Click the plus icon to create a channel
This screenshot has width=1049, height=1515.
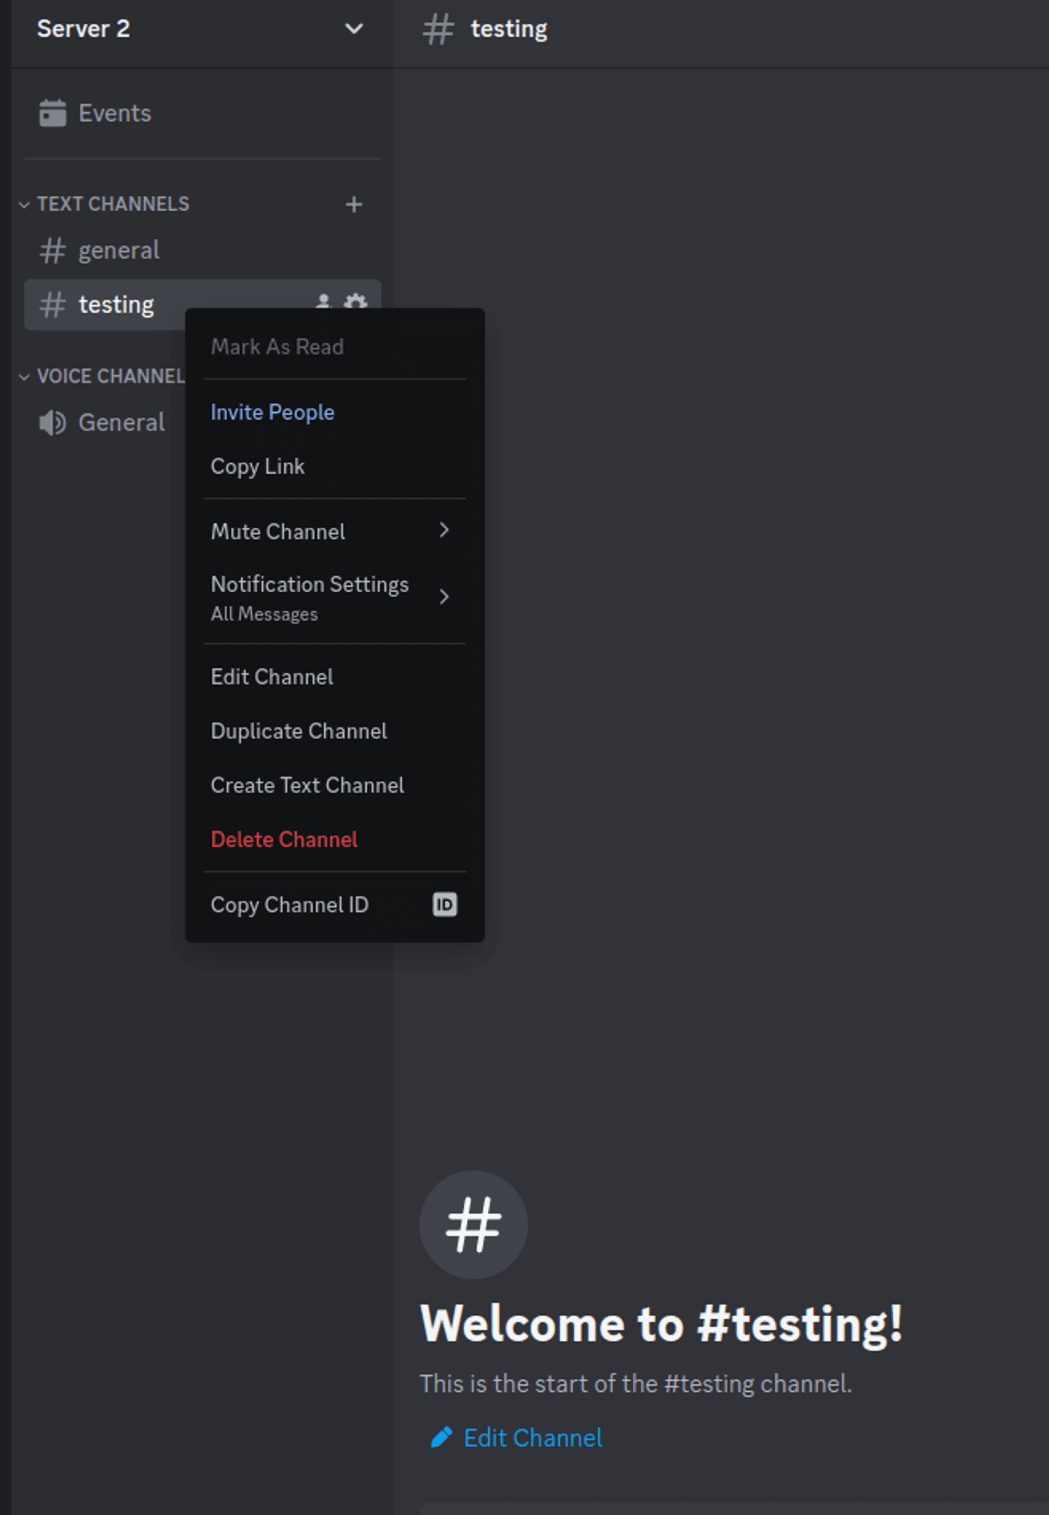pos(354,205)
